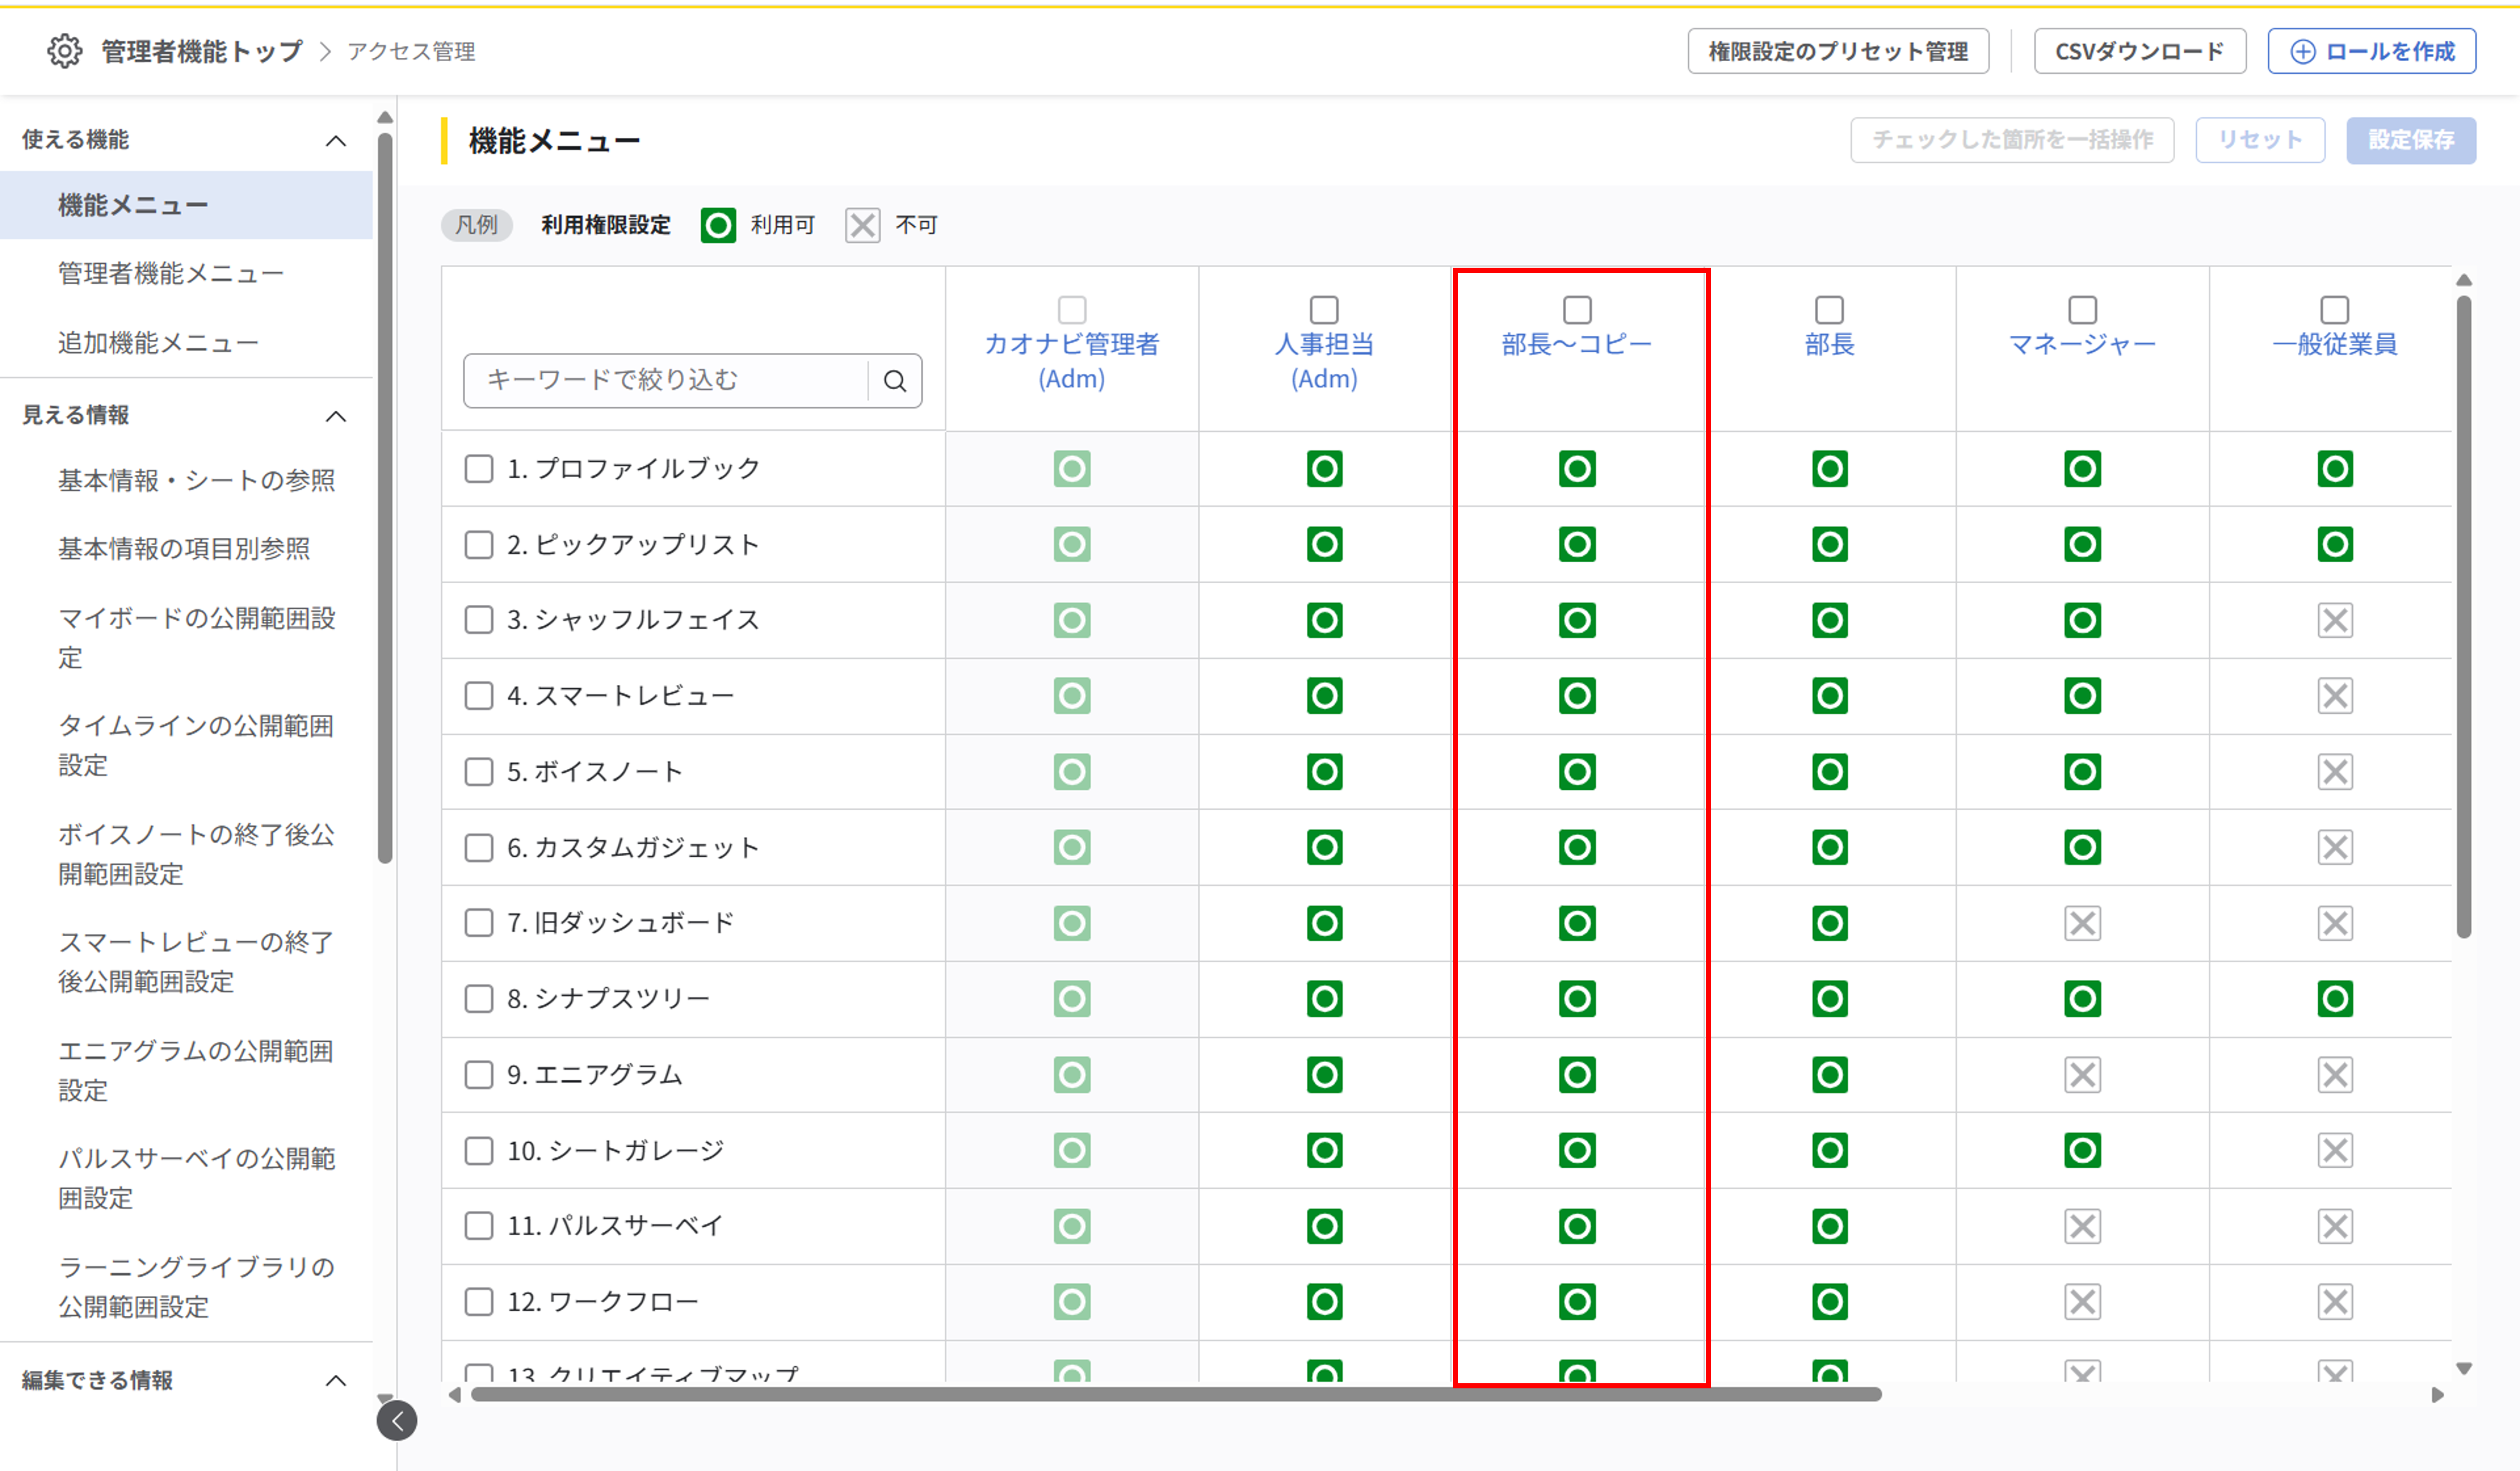Toggle 部長〜コピー permission for カスタムガジェット
Image resolution: width=2520 pixels, height=1471 pixels.
1577,847
